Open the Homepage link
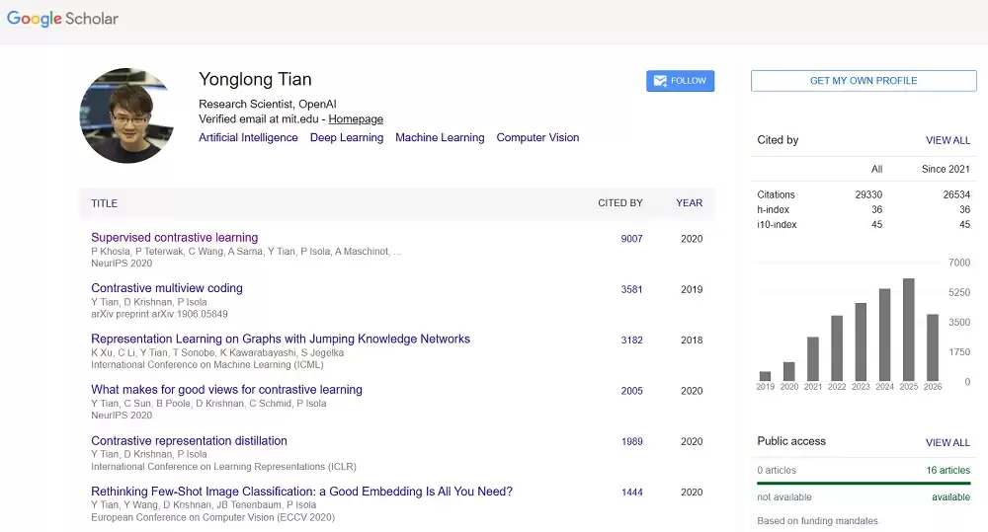The width and height of the screenshot is (988, 532). point(356,119)
